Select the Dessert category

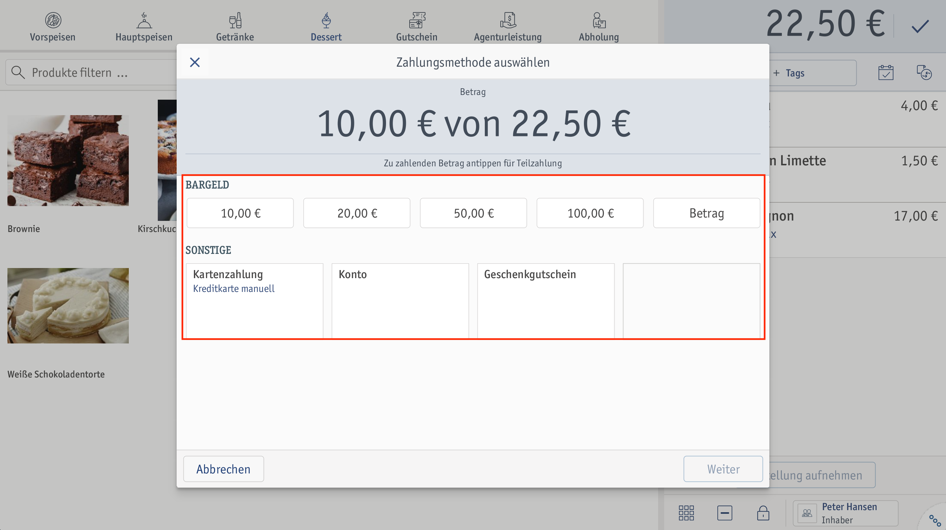point(326,27)
